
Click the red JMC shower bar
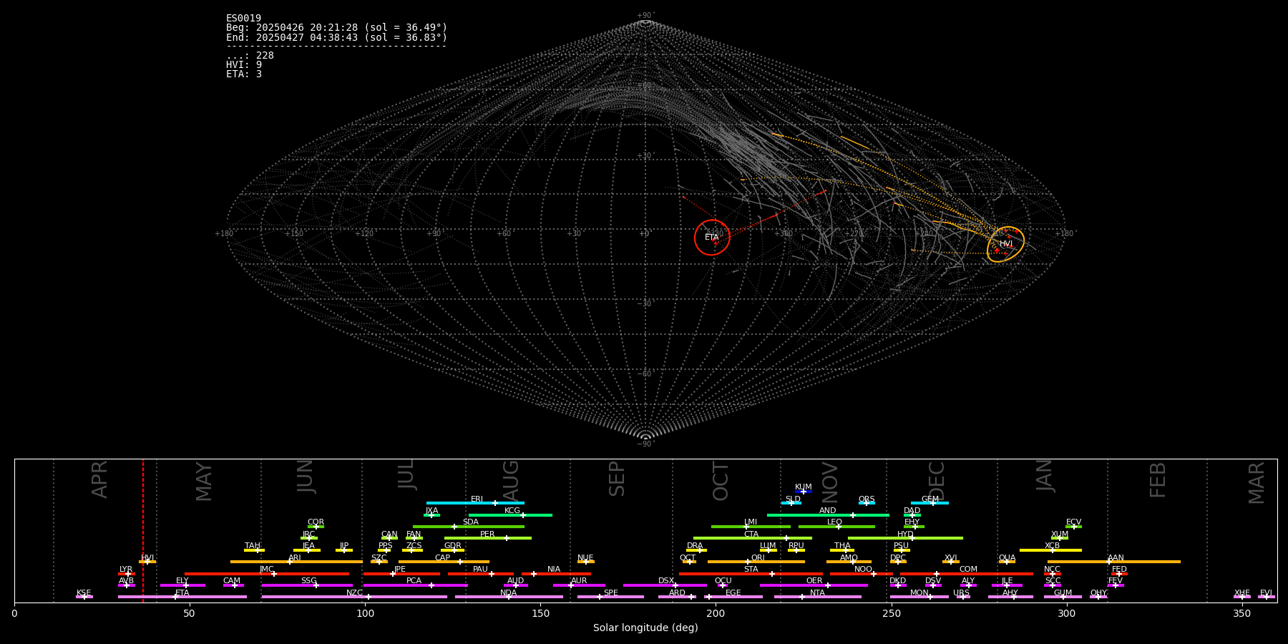point(267,574)
